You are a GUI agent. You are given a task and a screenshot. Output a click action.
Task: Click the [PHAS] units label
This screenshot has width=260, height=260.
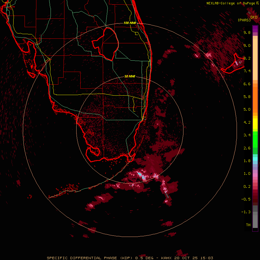tap(244, 20)
